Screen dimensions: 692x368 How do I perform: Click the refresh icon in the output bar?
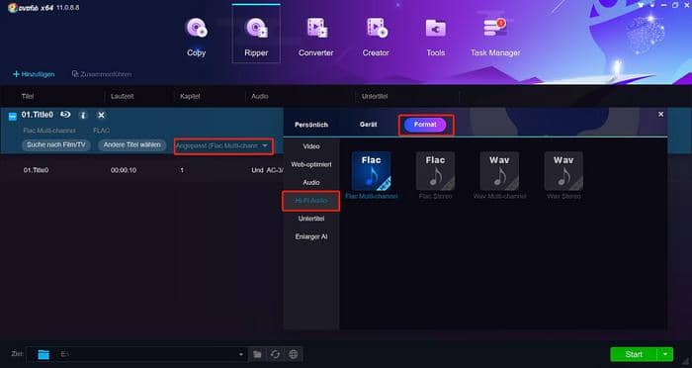pyautogui.click(x=276, y=354)
